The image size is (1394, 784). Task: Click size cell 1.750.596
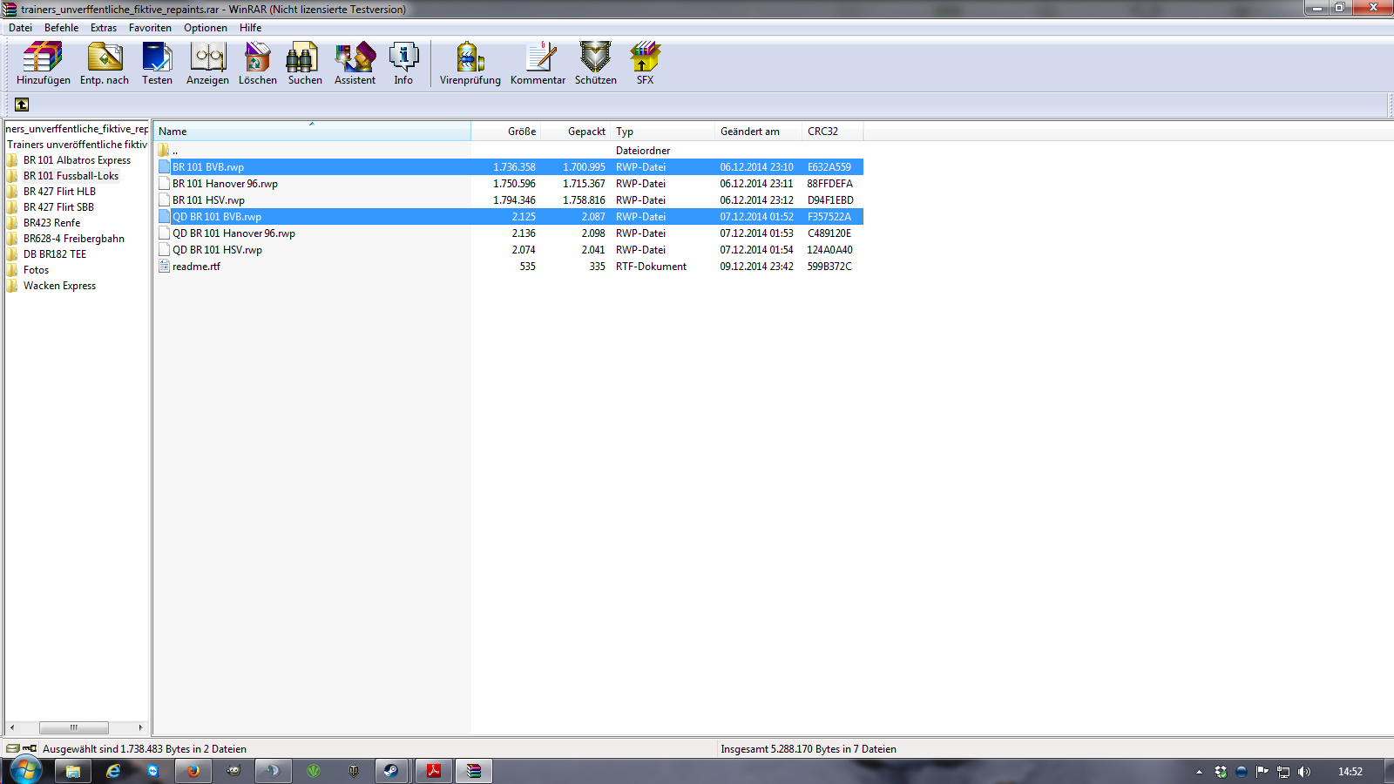[x=514, y=184]
